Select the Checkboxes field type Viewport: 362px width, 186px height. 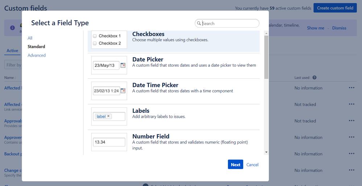pos(174,41)
